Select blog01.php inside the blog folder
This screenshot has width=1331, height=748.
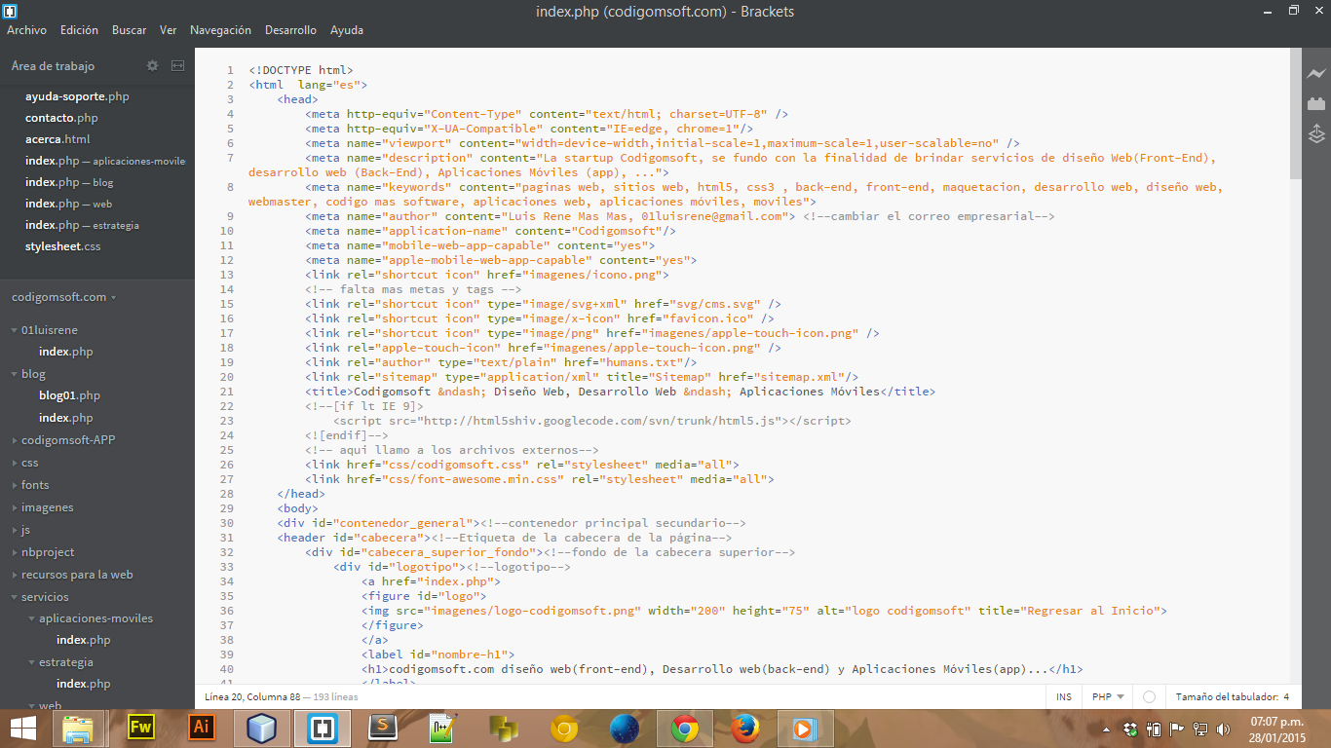coord(70,395)
